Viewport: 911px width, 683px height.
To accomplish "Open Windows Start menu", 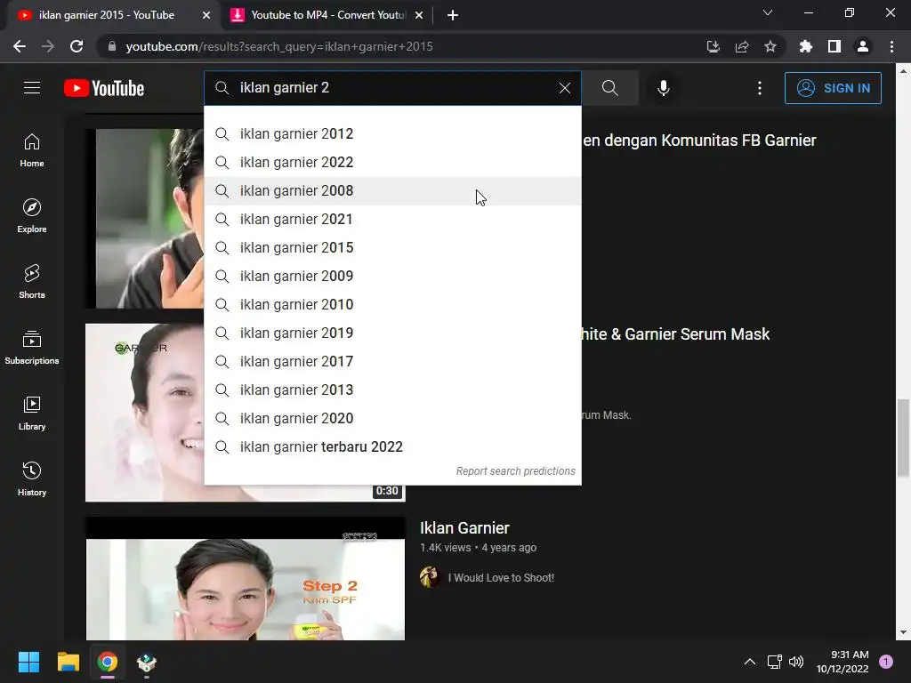I will [x=28, y=662].
